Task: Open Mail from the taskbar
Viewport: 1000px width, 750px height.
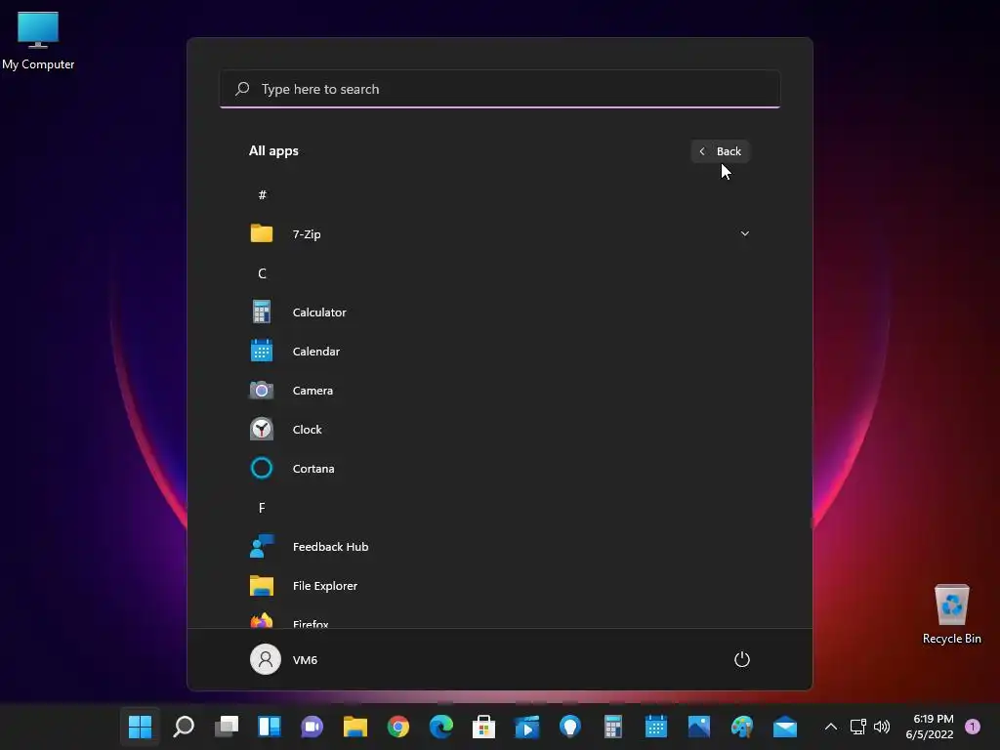Action: (785, 726)
